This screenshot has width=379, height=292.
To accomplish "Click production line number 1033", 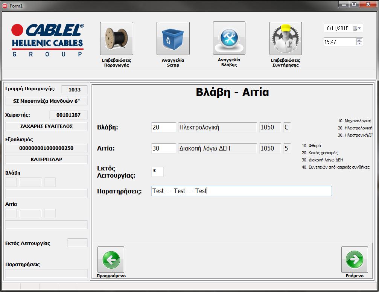I will [x=75, y=90].
